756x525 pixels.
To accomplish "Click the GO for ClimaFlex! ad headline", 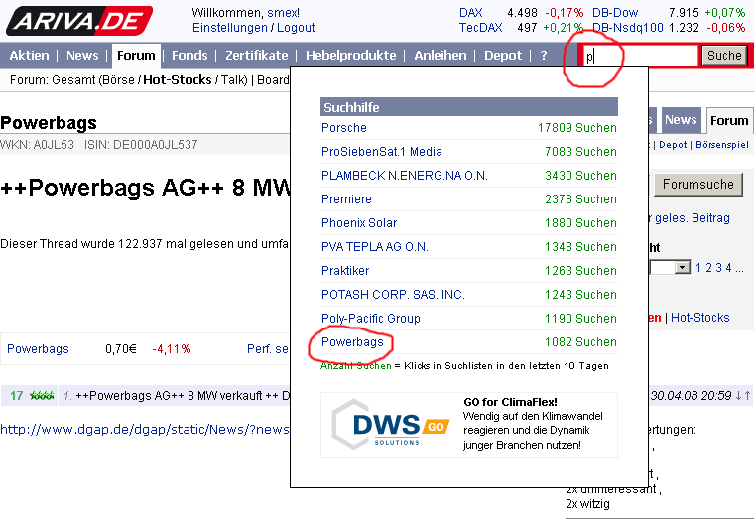I will click(510, 402).
